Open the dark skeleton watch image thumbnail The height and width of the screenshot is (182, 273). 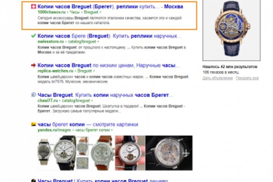[169, 153]
